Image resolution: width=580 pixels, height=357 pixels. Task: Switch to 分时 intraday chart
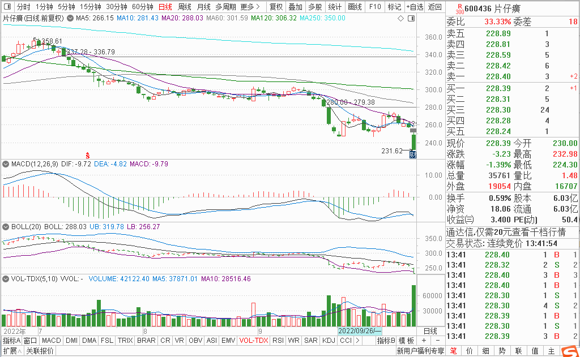pyautogui.click(x=23, y=7)
